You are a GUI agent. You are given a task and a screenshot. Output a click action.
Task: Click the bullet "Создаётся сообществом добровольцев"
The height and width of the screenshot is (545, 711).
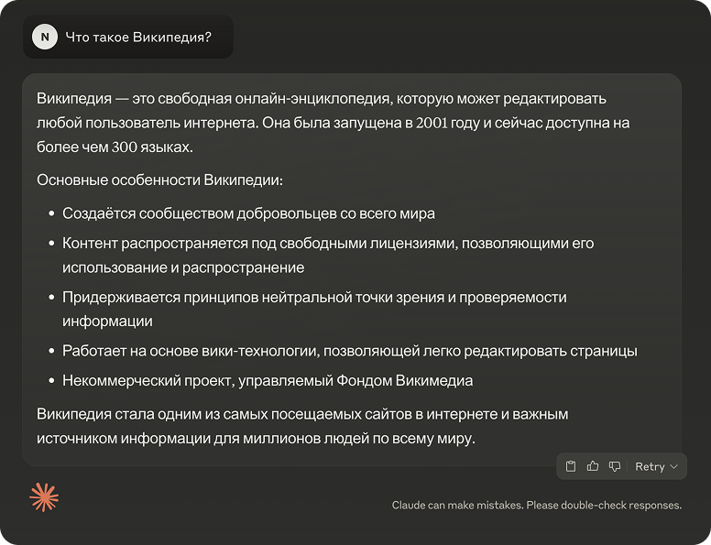click(248, 213)
